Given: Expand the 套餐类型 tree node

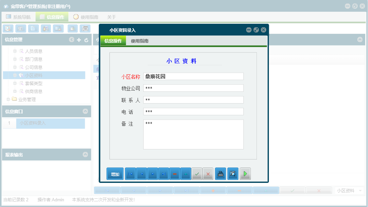Looking at the screenshot, I should (15, 83).
